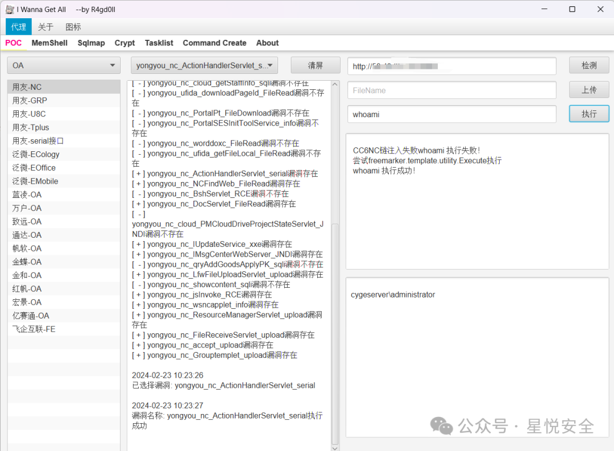Select 亿赛通-OA in the product list
Image resolution: width=614 pixels, height=451 pixels.
[64, 316]
